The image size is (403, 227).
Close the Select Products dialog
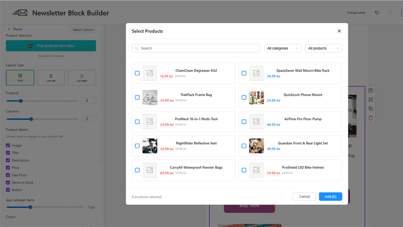[339, 31]
